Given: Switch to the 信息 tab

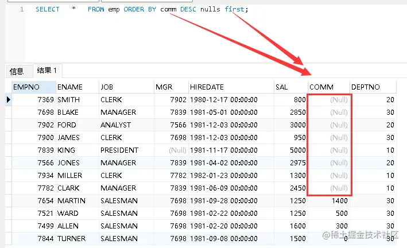Looking at the screenshot, I should [x=17, y=71].
